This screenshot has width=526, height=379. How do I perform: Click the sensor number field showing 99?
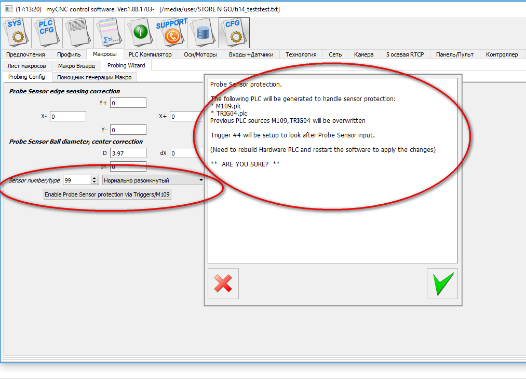point(77,180)
